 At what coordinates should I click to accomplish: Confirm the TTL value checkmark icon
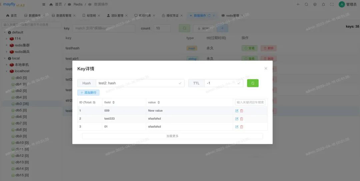(x=239, y=83)
